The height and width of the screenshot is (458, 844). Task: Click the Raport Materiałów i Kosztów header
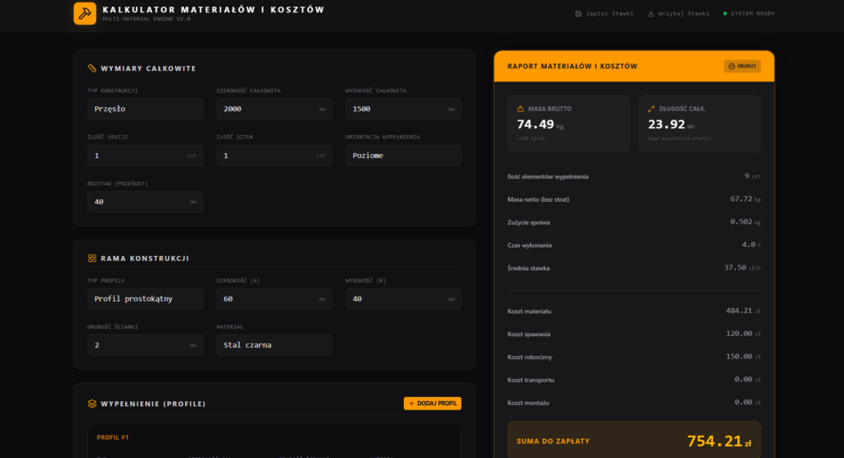pyautogui.click(x=572, y=66)
